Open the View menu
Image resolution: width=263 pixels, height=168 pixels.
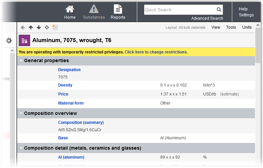coord(216,27)
